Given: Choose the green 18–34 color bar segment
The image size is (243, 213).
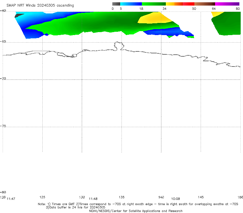Looking at the screenshot, I should pyautogui.click(x=154, y=4).
